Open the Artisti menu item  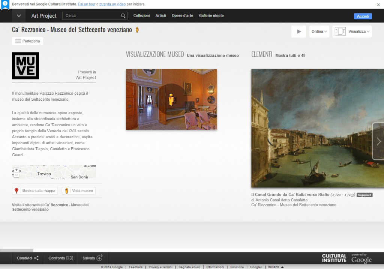pyautogui.click(x=160, y=15)
